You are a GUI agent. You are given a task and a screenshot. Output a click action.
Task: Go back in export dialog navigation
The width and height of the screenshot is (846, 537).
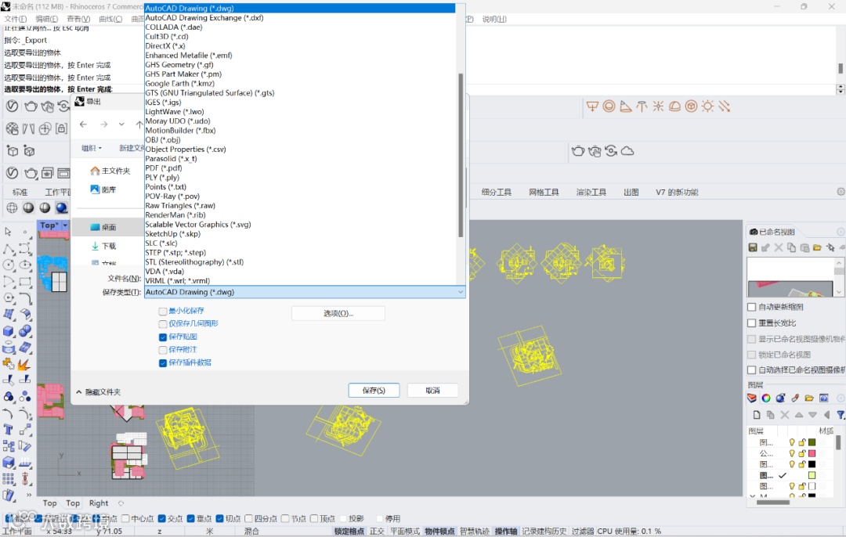click(83, 124)
